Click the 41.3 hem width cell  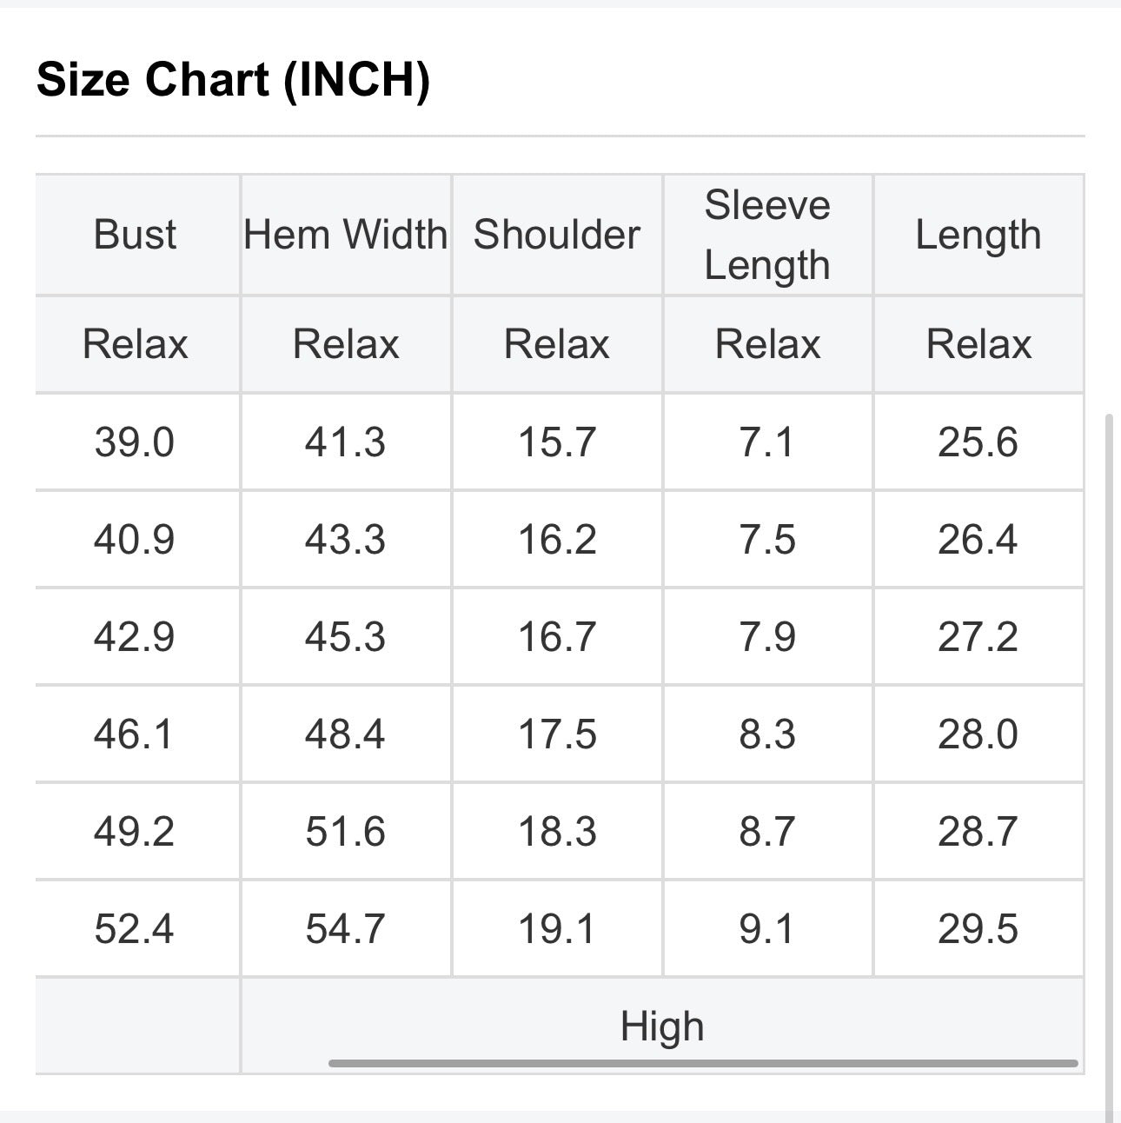pyautogui.click(x=346, y=442)
